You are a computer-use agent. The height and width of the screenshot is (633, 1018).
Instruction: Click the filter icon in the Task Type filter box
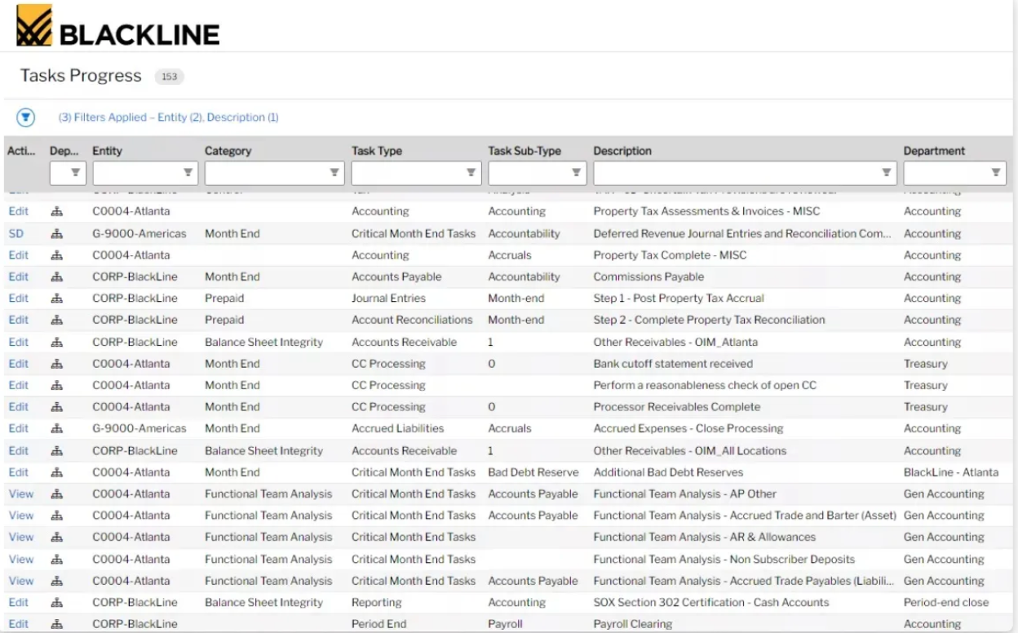click(x=471, y=172)
